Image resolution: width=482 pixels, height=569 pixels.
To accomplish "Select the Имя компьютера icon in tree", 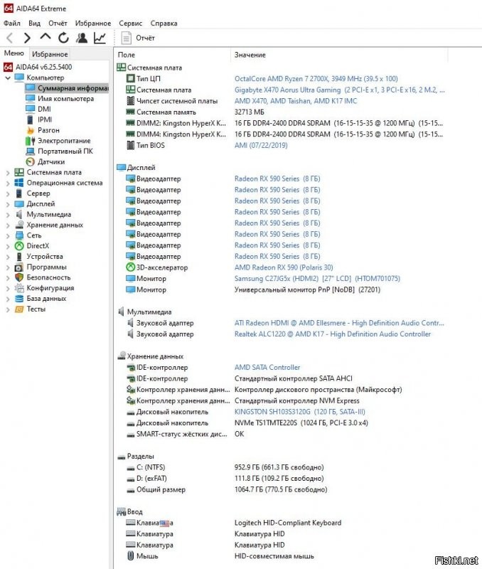I will [x=31, y=99].
